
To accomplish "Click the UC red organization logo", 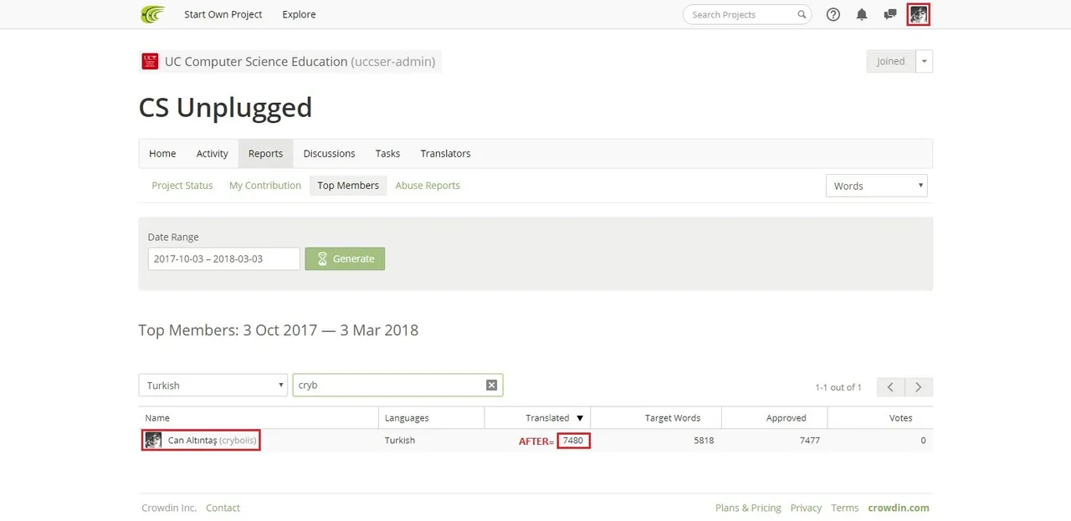I will 150,61.
